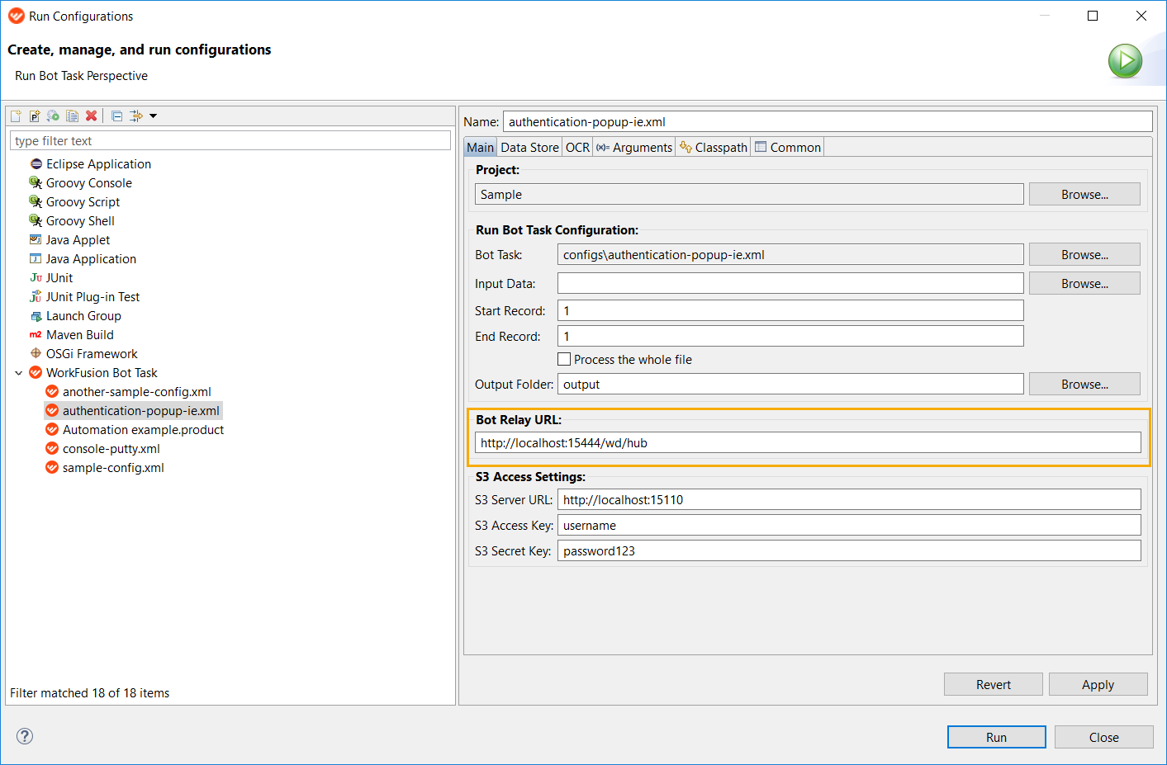
Task: Click the Project field containing Sample
Action: (749, 195)
